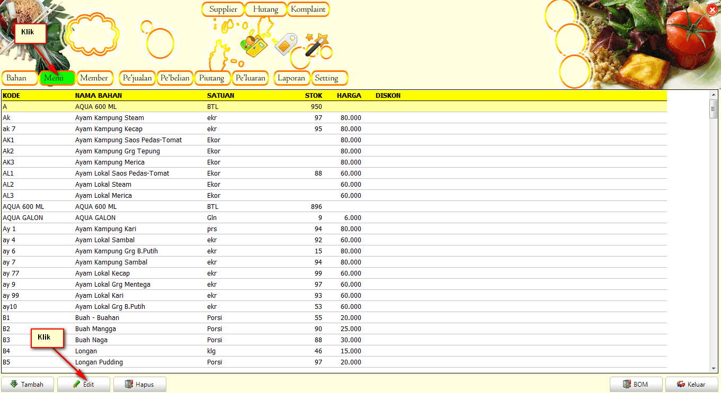Select row Longan with code B4
721x393 pixels.
click(x=334, y=351)
